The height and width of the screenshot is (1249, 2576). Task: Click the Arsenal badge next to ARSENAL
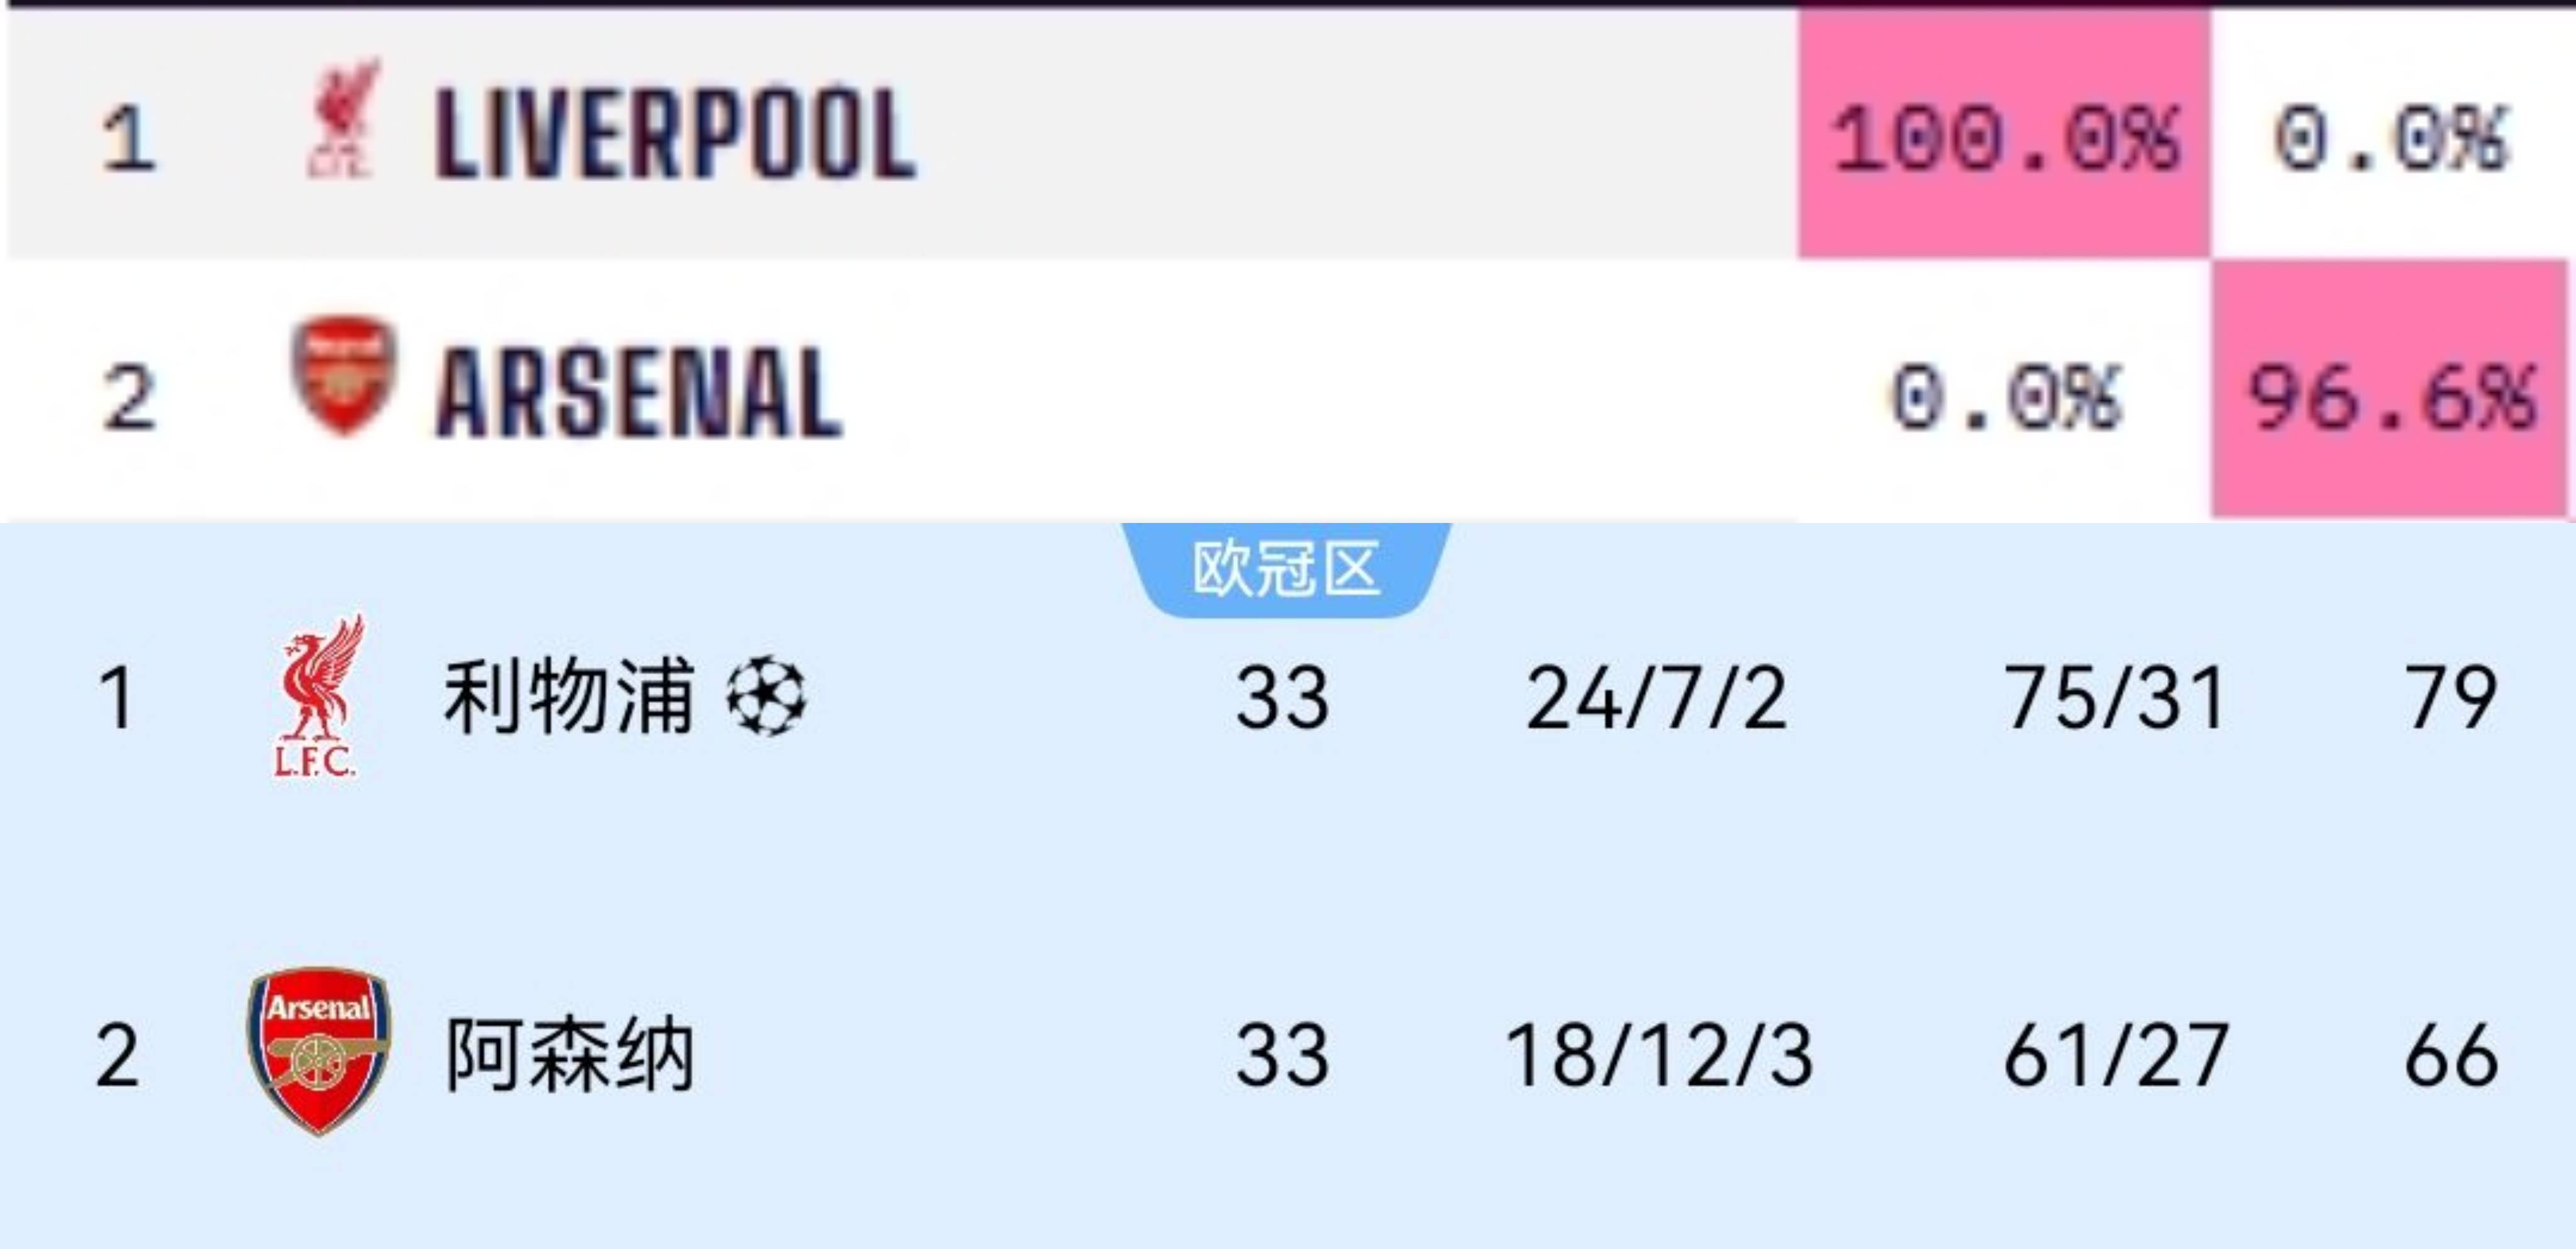coord(344,376)
